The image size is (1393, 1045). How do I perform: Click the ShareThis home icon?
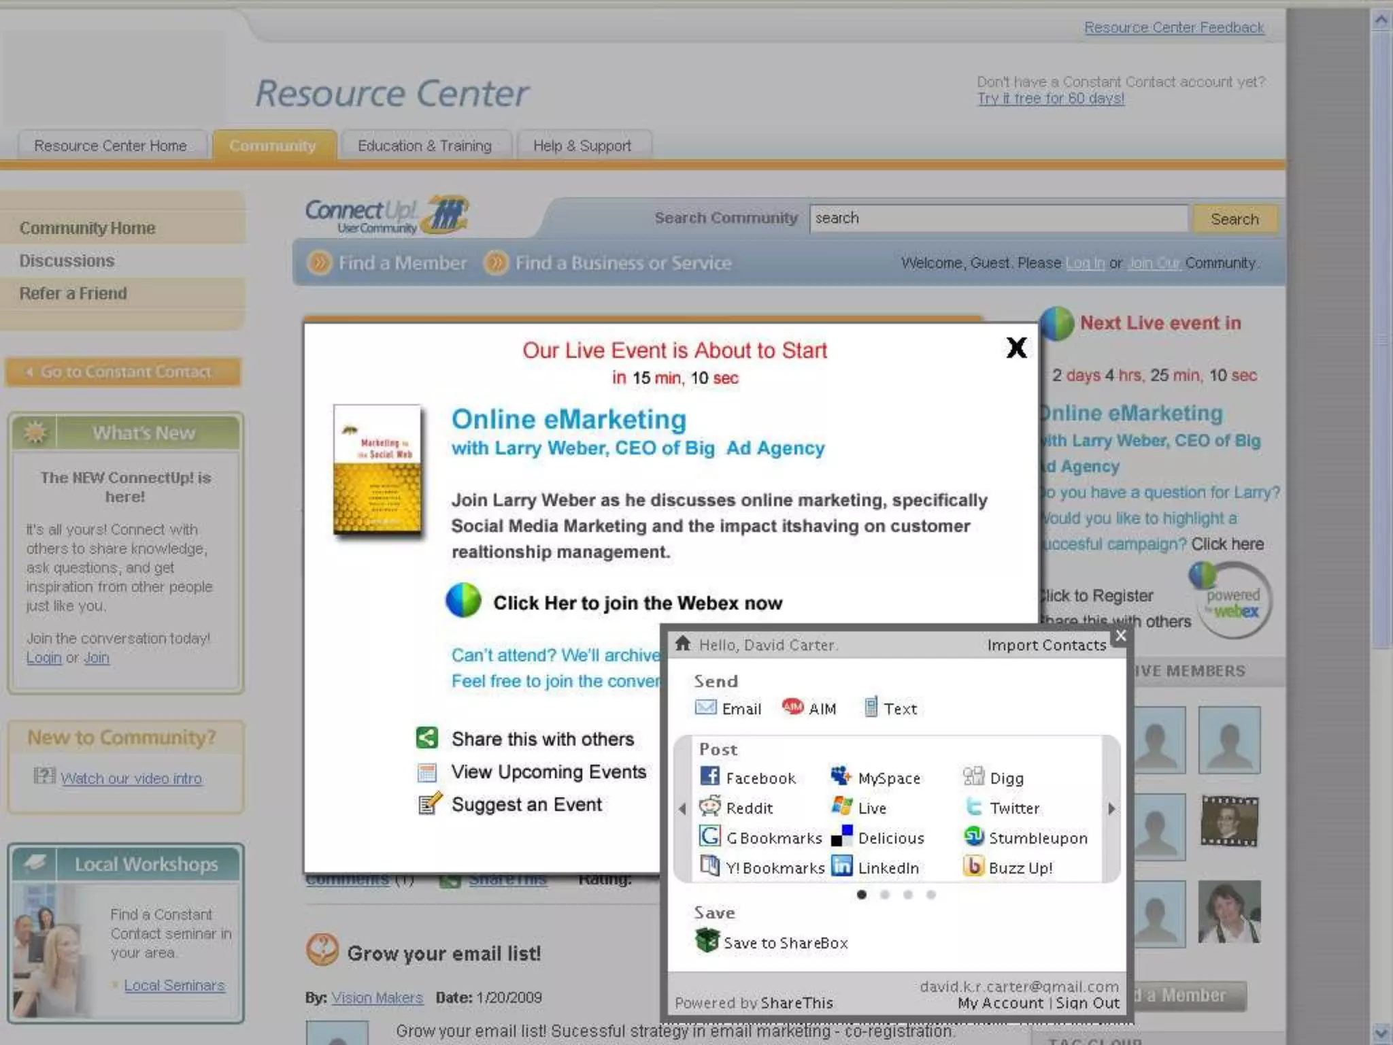683,644
